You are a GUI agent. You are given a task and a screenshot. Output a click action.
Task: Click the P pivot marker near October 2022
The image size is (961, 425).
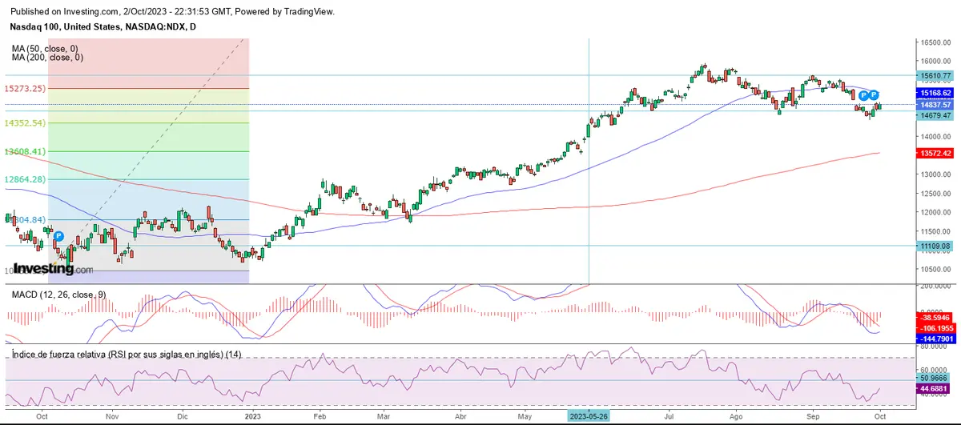click(58, 237)
